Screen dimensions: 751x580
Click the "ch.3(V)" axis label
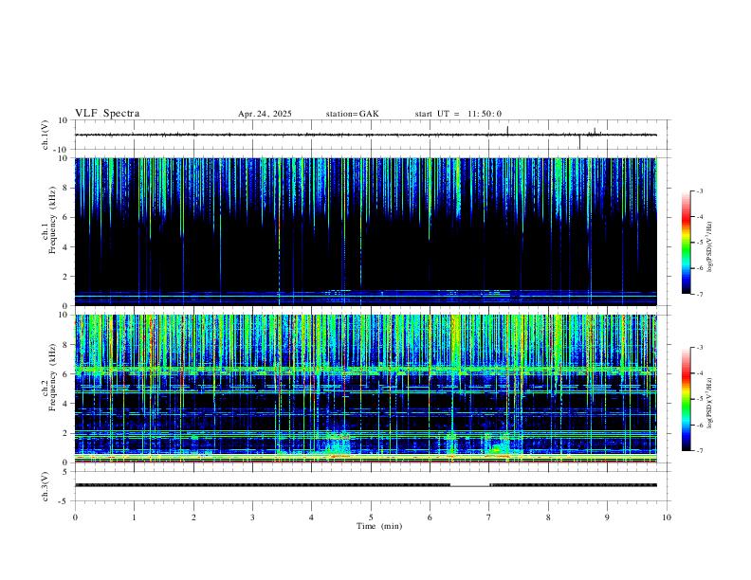tap(46, 486)
